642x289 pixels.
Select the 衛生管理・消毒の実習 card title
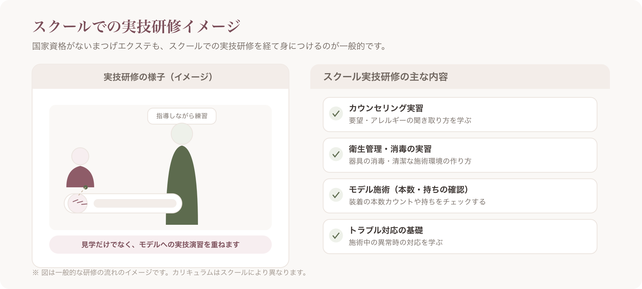click(x=390, y=149)
